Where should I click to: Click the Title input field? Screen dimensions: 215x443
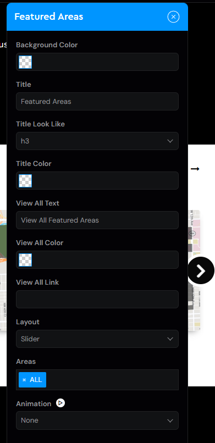(x=97, y=102)
